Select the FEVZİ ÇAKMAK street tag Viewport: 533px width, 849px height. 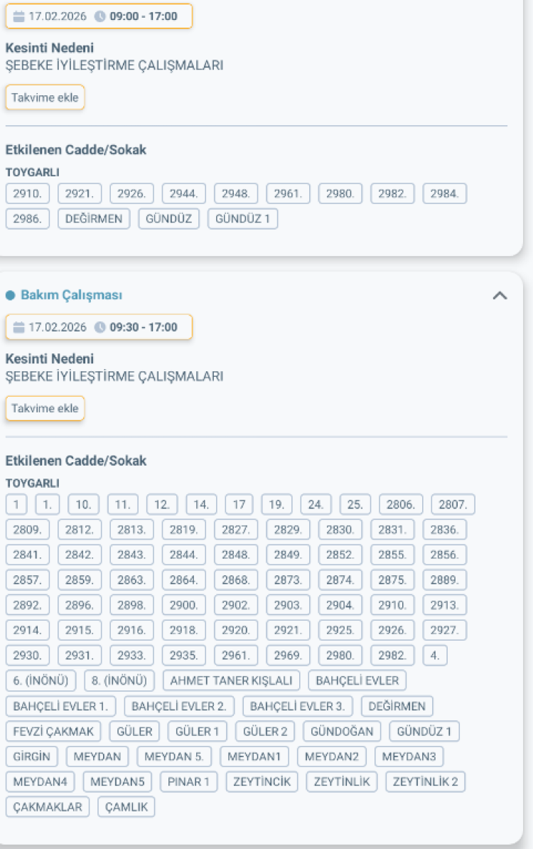pyautogui.click(x=53, y=731)
